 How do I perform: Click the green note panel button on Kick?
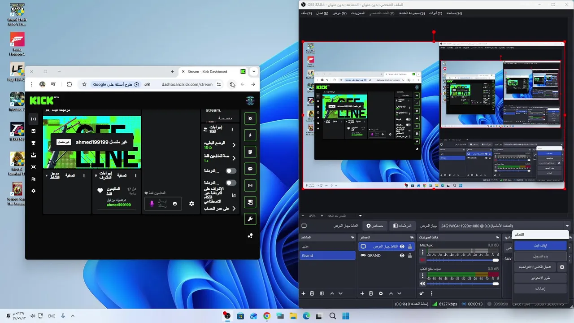point(250,152)
